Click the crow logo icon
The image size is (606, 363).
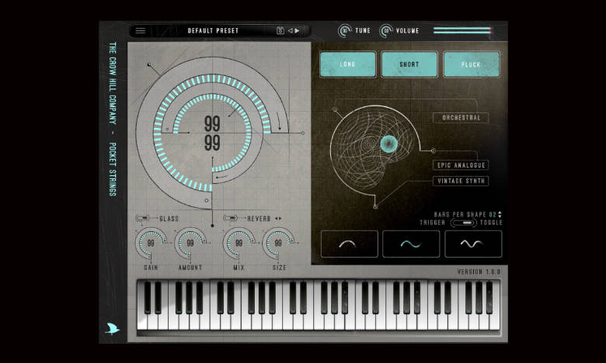coord(112,329)
